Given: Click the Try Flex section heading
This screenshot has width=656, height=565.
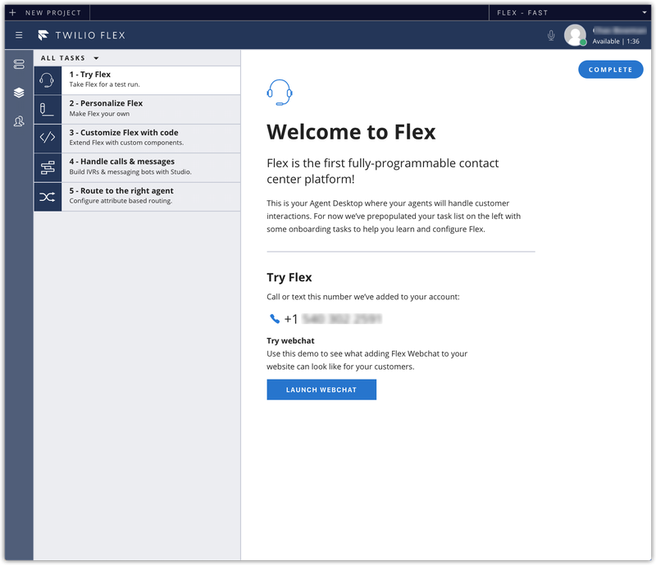Looking at the screenshot, I should 289,277.
